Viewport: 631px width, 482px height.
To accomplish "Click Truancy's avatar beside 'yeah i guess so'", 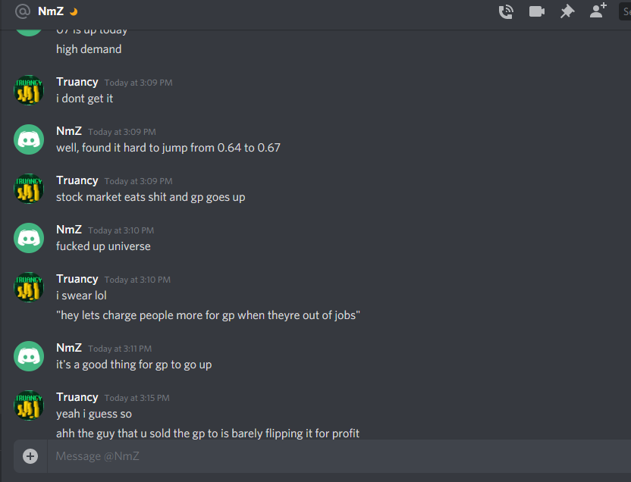I will tap(29, 405).
